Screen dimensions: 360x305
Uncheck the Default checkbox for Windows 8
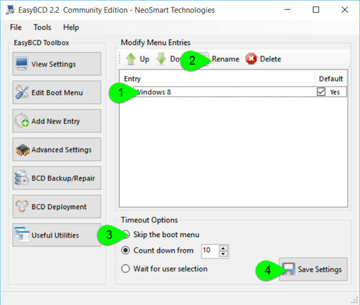pos(321,92)
